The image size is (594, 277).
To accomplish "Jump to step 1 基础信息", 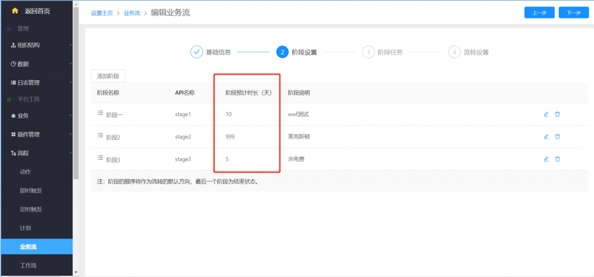I will 197,52.
